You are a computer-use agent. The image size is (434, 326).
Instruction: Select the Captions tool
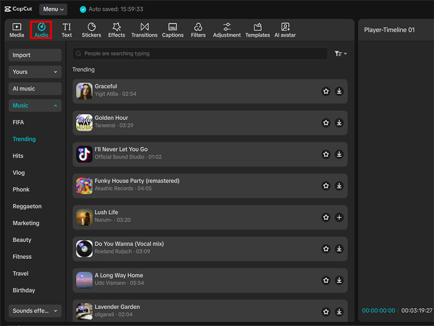pyautogui.click(x=173, y=30)
